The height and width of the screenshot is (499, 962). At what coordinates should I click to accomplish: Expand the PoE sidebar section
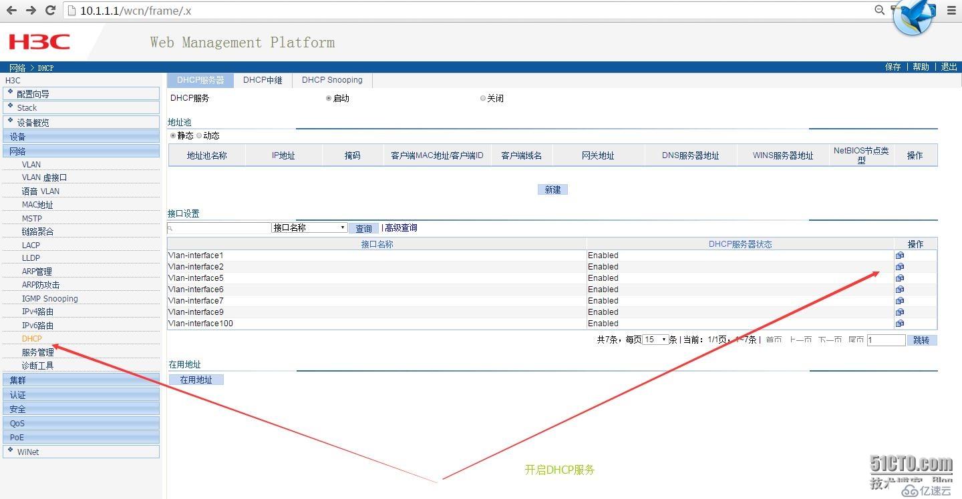[x=81, y=437]
